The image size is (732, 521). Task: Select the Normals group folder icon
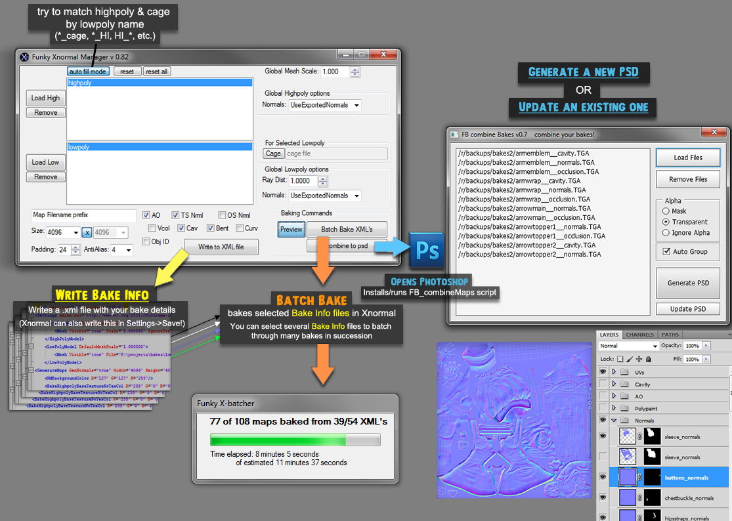click(624, 421)
